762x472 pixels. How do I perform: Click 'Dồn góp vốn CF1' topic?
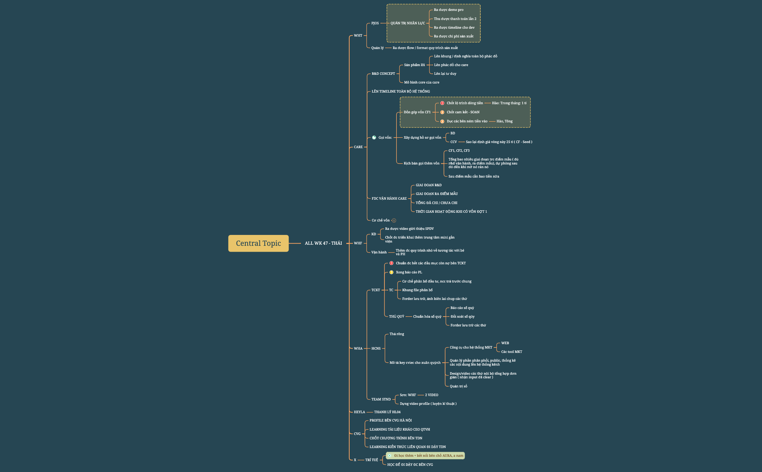(417, 112)
